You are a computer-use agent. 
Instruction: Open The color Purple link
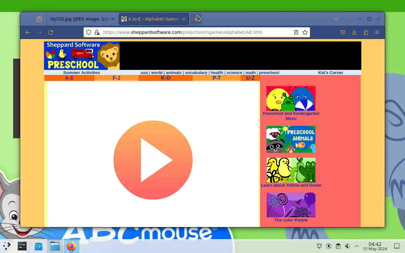point(291,220)
